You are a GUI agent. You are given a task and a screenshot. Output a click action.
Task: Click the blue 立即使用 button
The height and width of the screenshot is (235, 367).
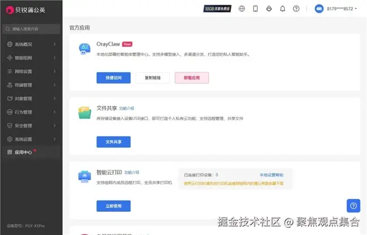click(x=113, y=206)
